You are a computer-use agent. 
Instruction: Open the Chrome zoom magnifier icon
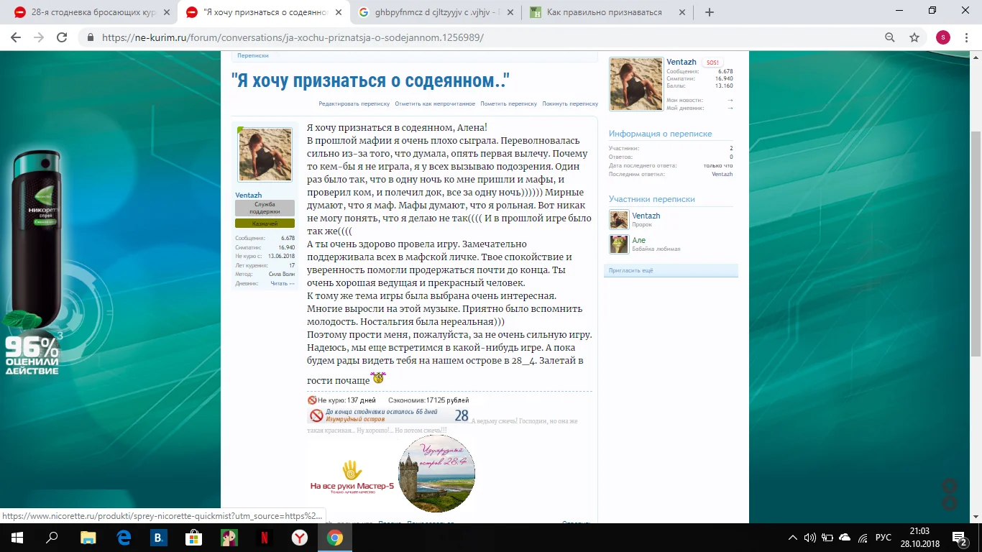click(x=890, y=37)
